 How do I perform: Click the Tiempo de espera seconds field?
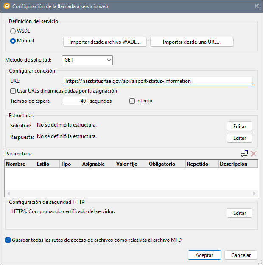coord(76,101)
